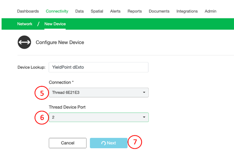Image resolution: width=234 pixels, height=156 pixels.
Task: Go to the Data menu
Action: click(79, 11)
